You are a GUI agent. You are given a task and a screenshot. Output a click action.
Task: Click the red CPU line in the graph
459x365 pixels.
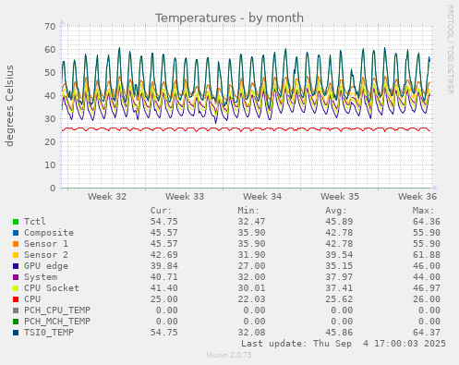[247, 129]
